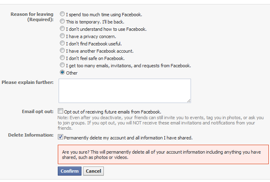The height and width of the screenshot is (182, 270).
Task: Select 'I don't find Facebook useful' reason
Action: 62,43
